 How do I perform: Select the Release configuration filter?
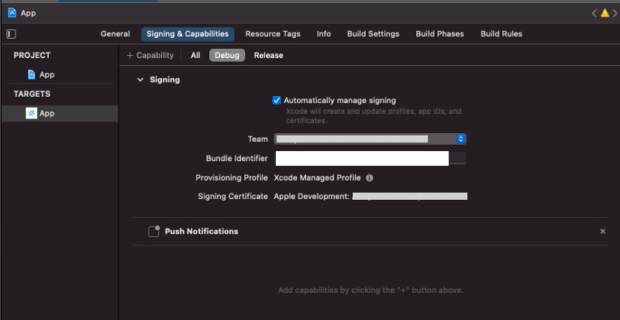pyautogui.click(x=268, y=55)
